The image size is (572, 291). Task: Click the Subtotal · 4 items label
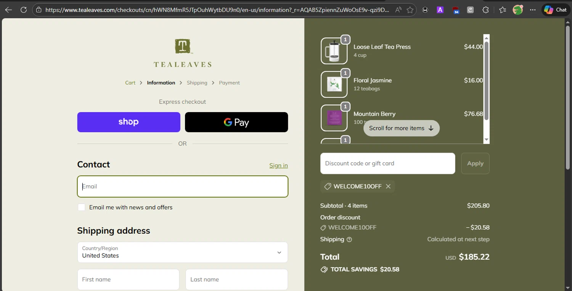click(344, 206)
